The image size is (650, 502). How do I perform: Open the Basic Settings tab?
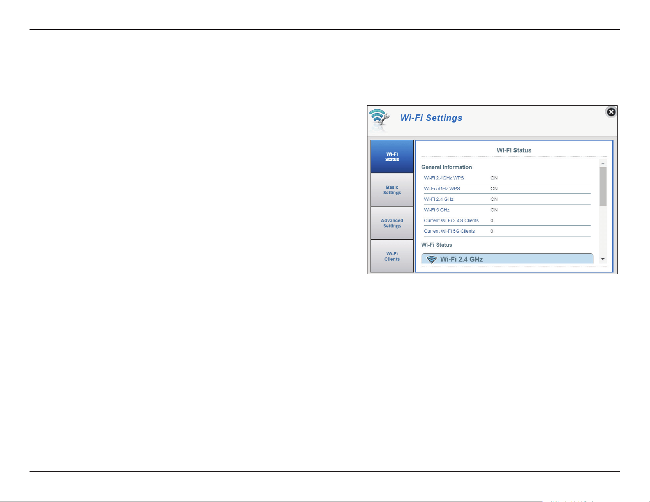[x=392, y=190]
